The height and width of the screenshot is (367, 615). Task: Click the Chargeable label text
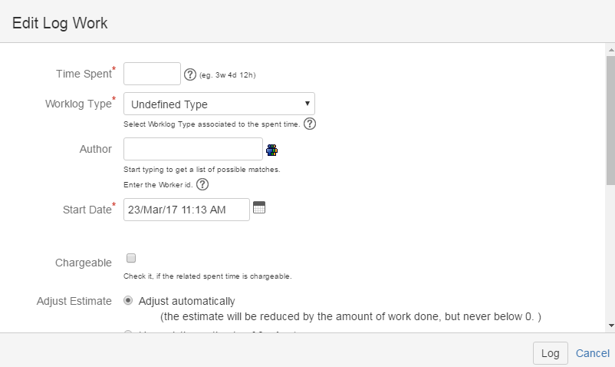click(x=84, y=263)
